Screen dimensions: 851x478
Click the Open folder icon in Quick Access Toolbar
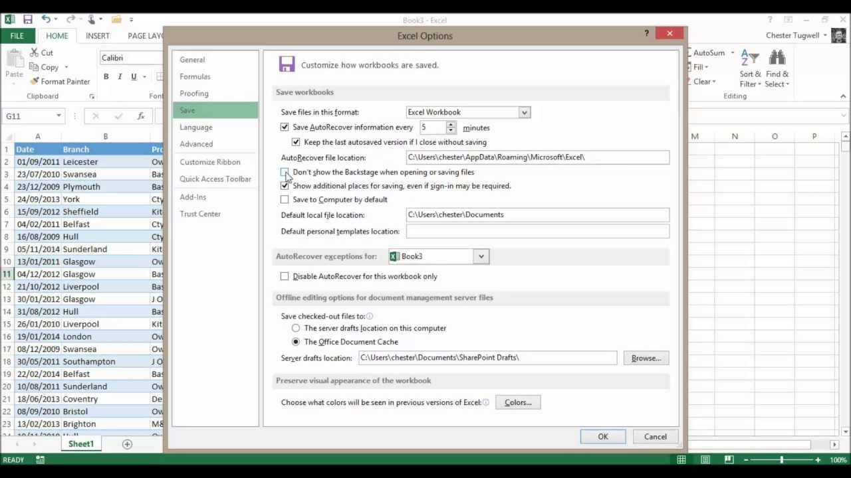pyautogui.click(x=116, y=20)
